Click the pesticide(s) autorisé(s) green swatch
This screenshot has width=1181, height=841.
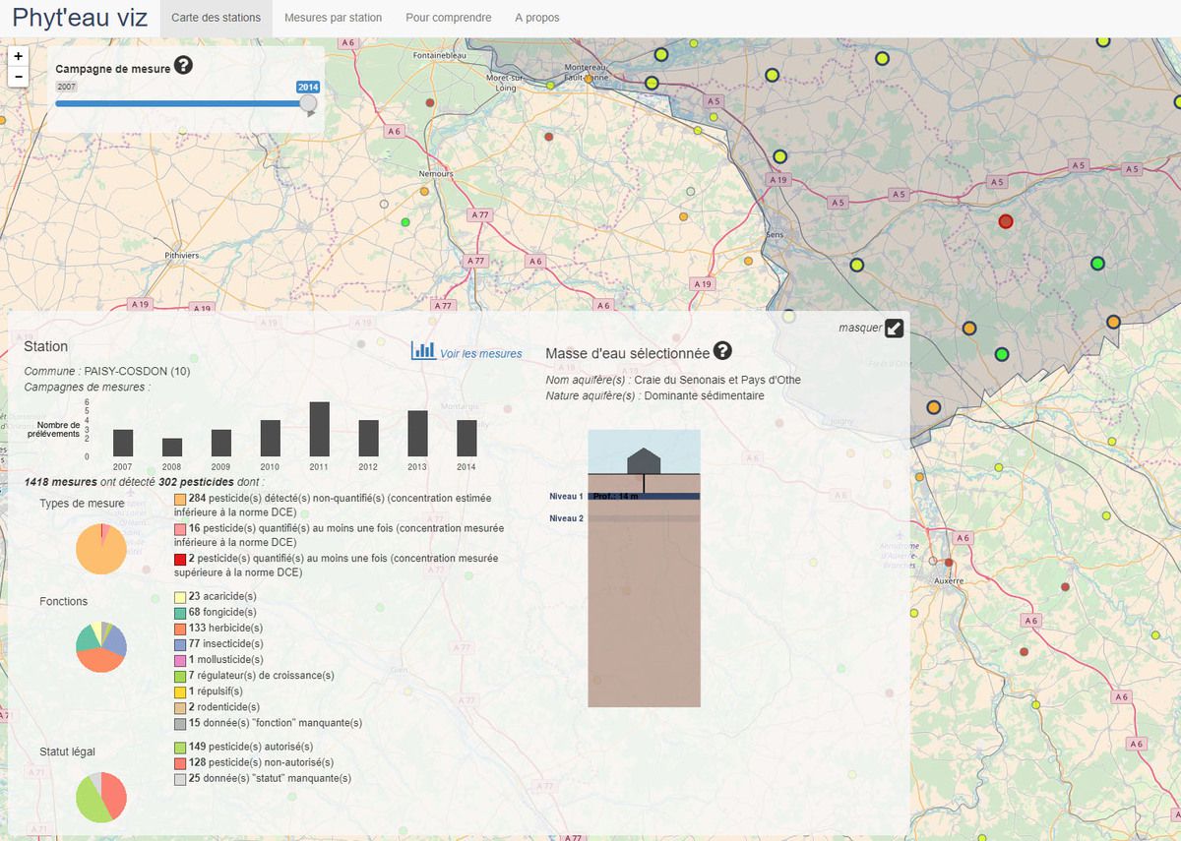pyautogui.click(x=180, y=748)
